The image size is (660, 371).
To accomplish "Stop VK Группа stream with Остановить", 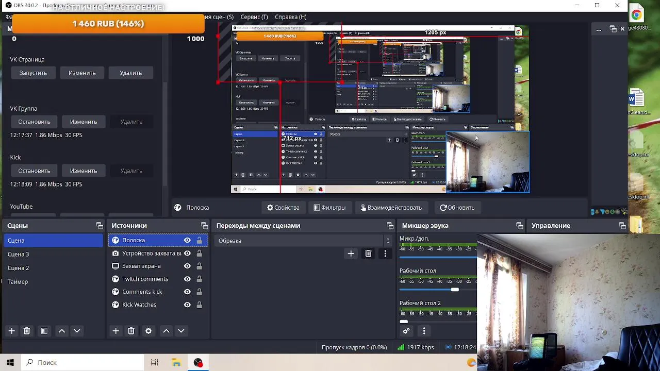I will point(34,122).
